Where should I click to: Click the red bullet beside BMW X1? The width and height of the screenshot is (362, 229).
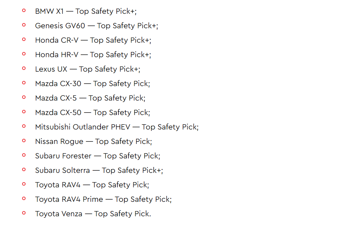[x=24, y=10]
